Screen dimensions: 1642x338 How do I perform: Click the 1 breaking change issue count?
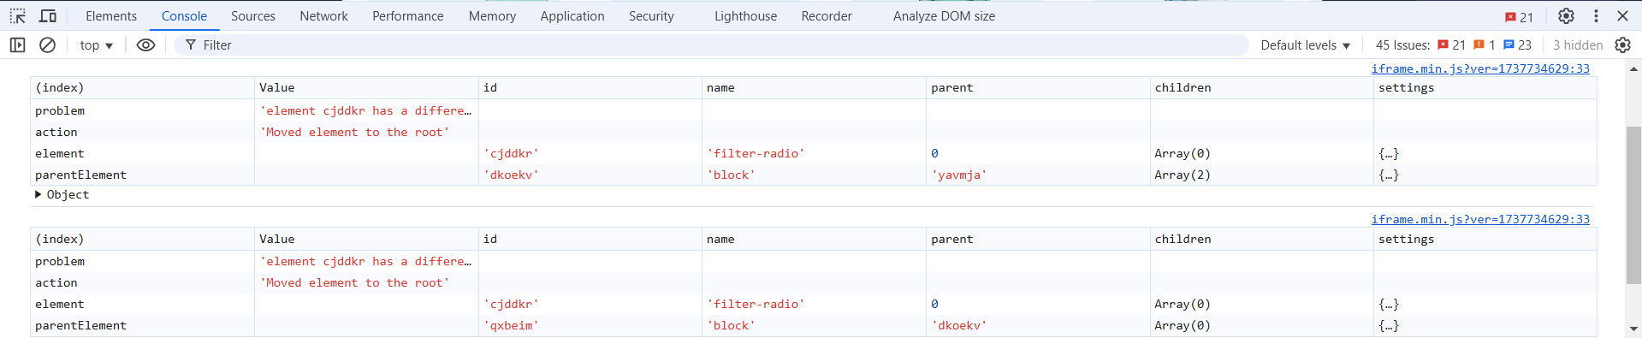click(1485, 45)
